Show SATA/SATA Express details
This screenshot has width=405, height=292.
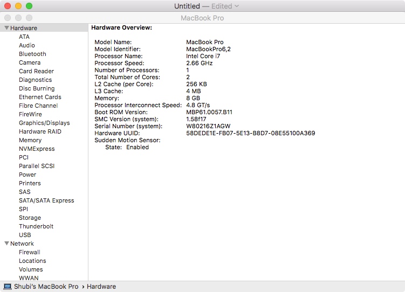tap(46, 201)
